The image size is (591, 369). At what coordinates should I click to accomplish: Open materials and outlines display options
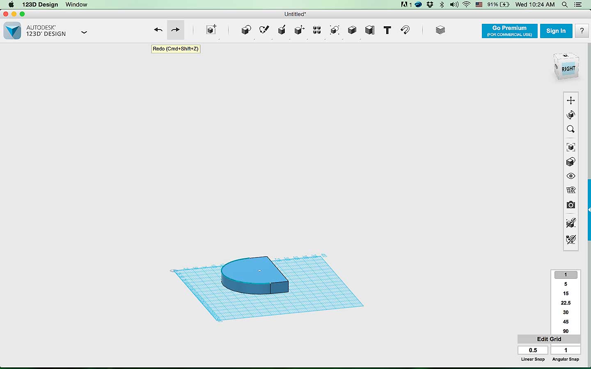571,162
